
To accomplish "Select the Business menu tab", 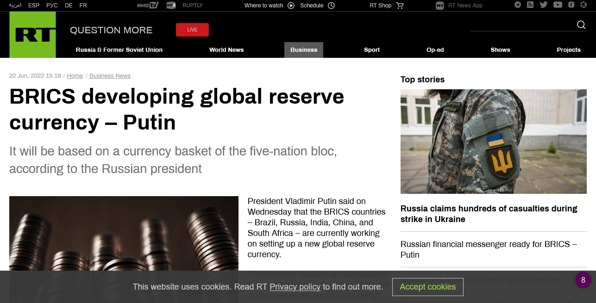I will [304, 50].
